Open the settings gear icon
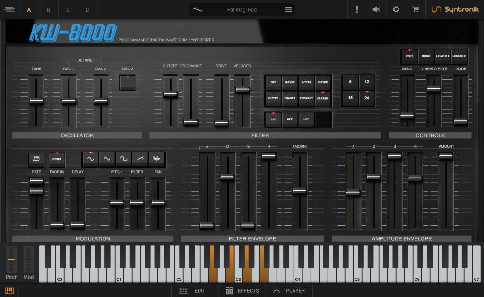Image resolution: width=484 pixels, height=297 pixels. tap(396, 9)
